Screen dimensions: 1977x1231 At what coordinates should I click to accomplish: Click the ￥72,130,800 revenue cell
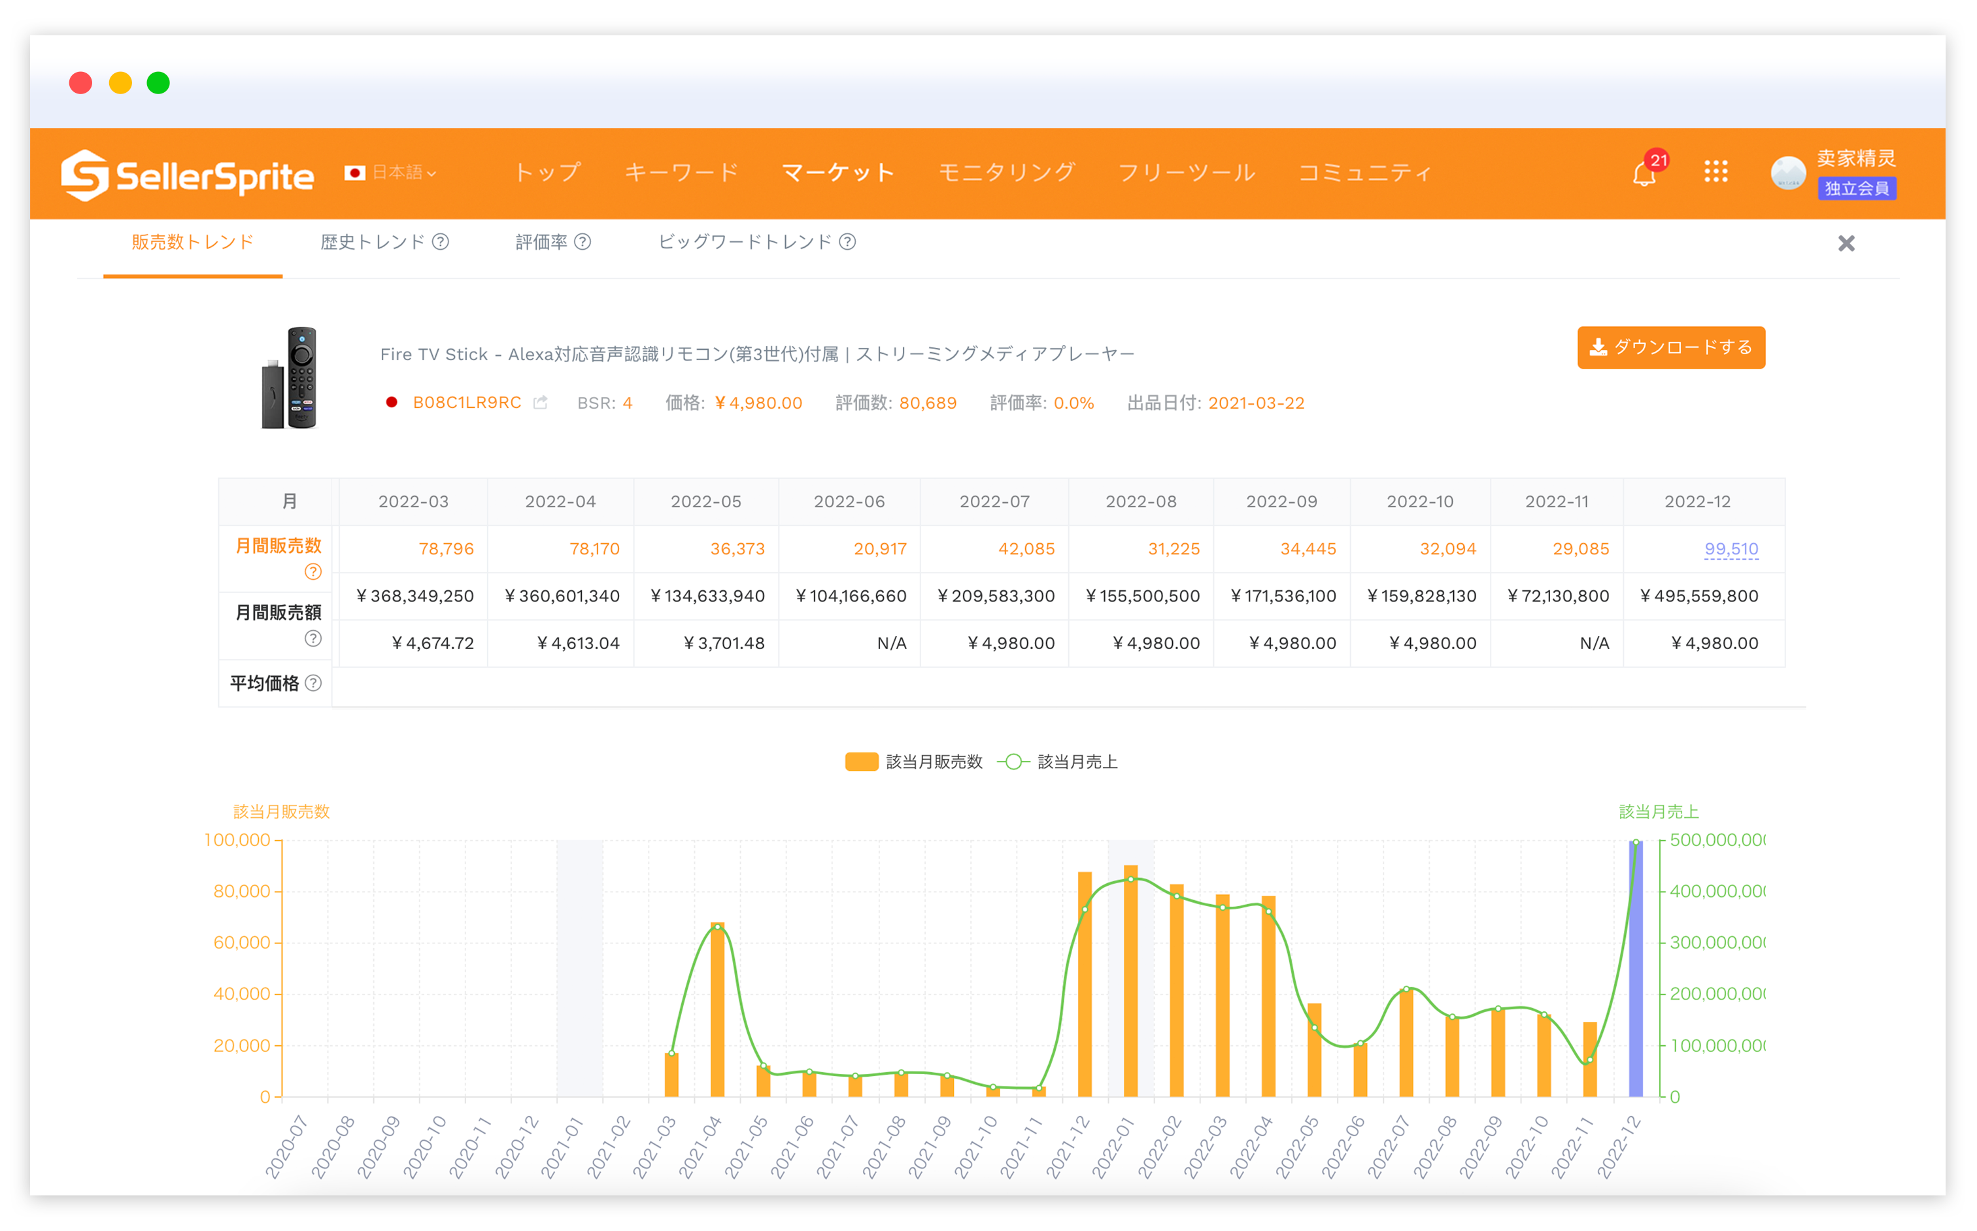pos(1557,596)
